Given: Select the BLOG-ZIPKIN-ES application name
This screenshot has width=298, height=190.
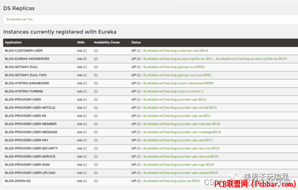Looking at the screenshot, I should tap(18, 181).
